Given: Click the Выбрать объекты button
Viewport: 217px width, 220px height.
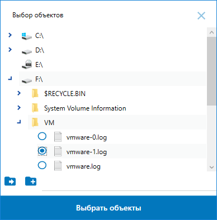Looking at the screenshot, I should [108, 208].
